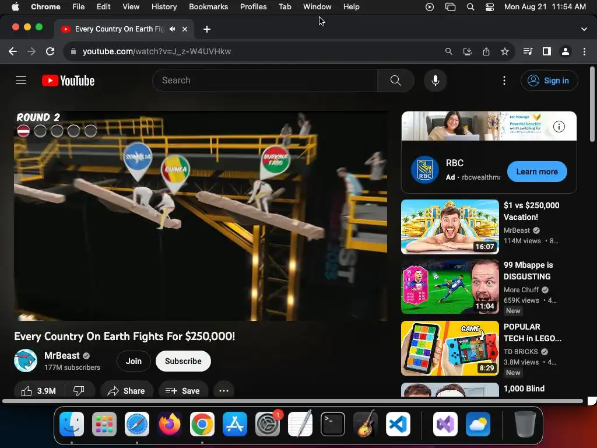Viewport: 597px width, 448px height.
Task: Open the Edit menu
Action: pos(103,7)
